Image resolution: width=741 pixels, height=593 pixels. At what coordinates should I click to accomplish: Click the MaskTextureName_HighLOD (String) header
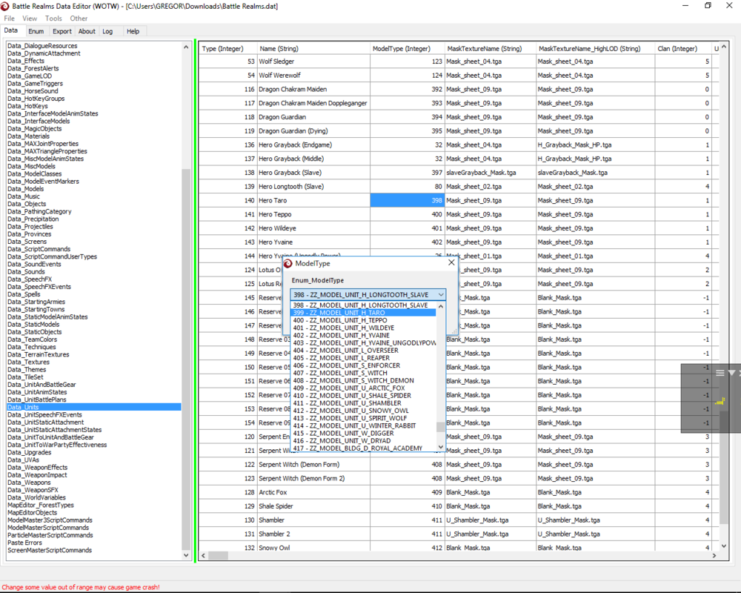click(x=595, y=49)
